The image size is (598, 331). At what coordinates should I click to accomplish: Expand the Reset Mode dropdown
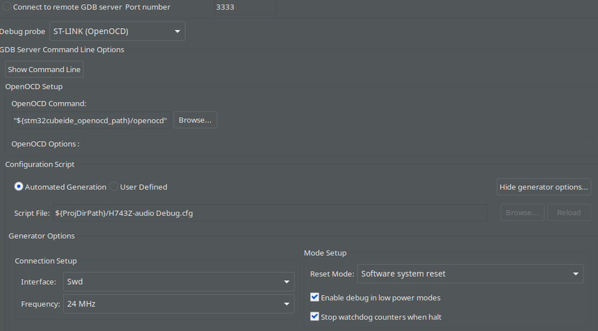470,274
